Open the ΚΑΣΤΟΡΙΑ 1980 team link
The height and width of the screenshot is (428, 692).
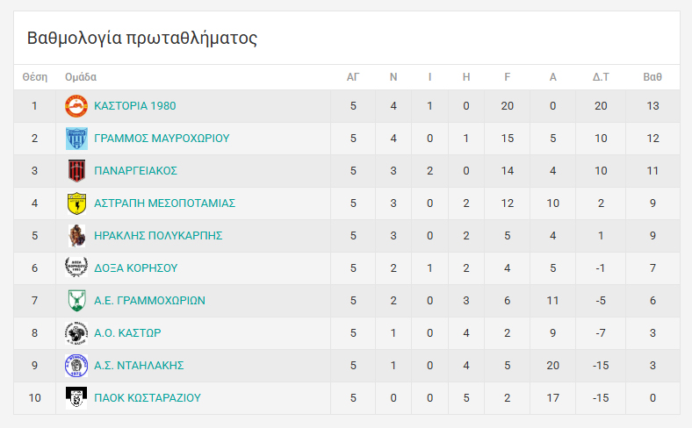coord(134,106)
